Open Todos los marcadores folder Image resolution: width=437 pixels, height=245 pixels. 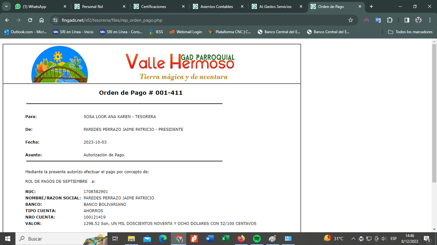coord(410,32)
